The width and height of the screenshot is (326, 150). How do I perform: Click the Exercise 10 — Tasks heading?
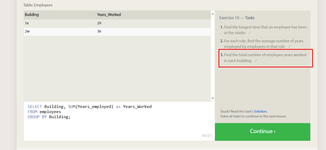click(237, 18)
